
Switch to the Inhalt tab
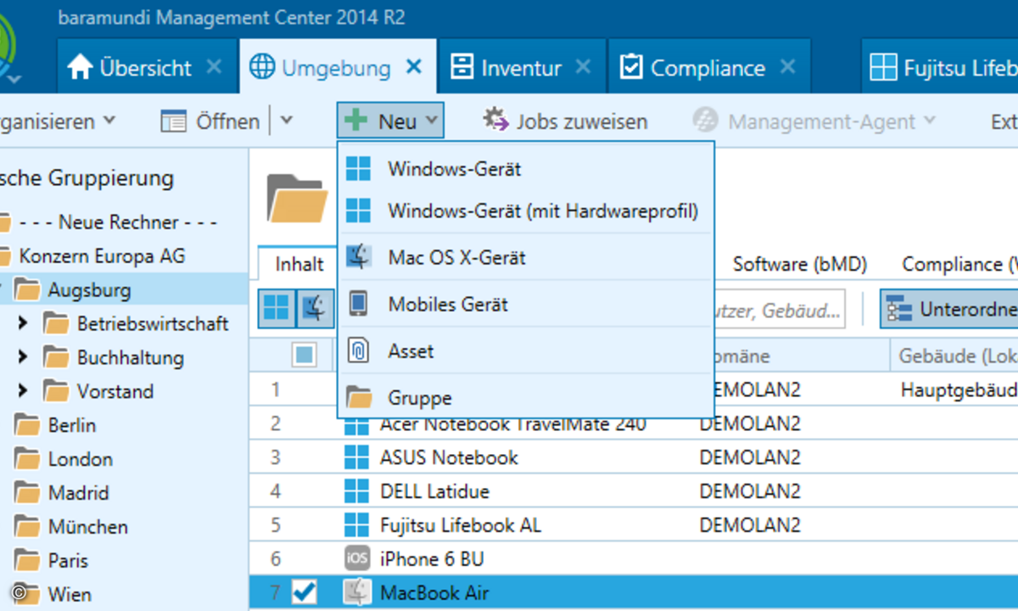tap(299, 264)
